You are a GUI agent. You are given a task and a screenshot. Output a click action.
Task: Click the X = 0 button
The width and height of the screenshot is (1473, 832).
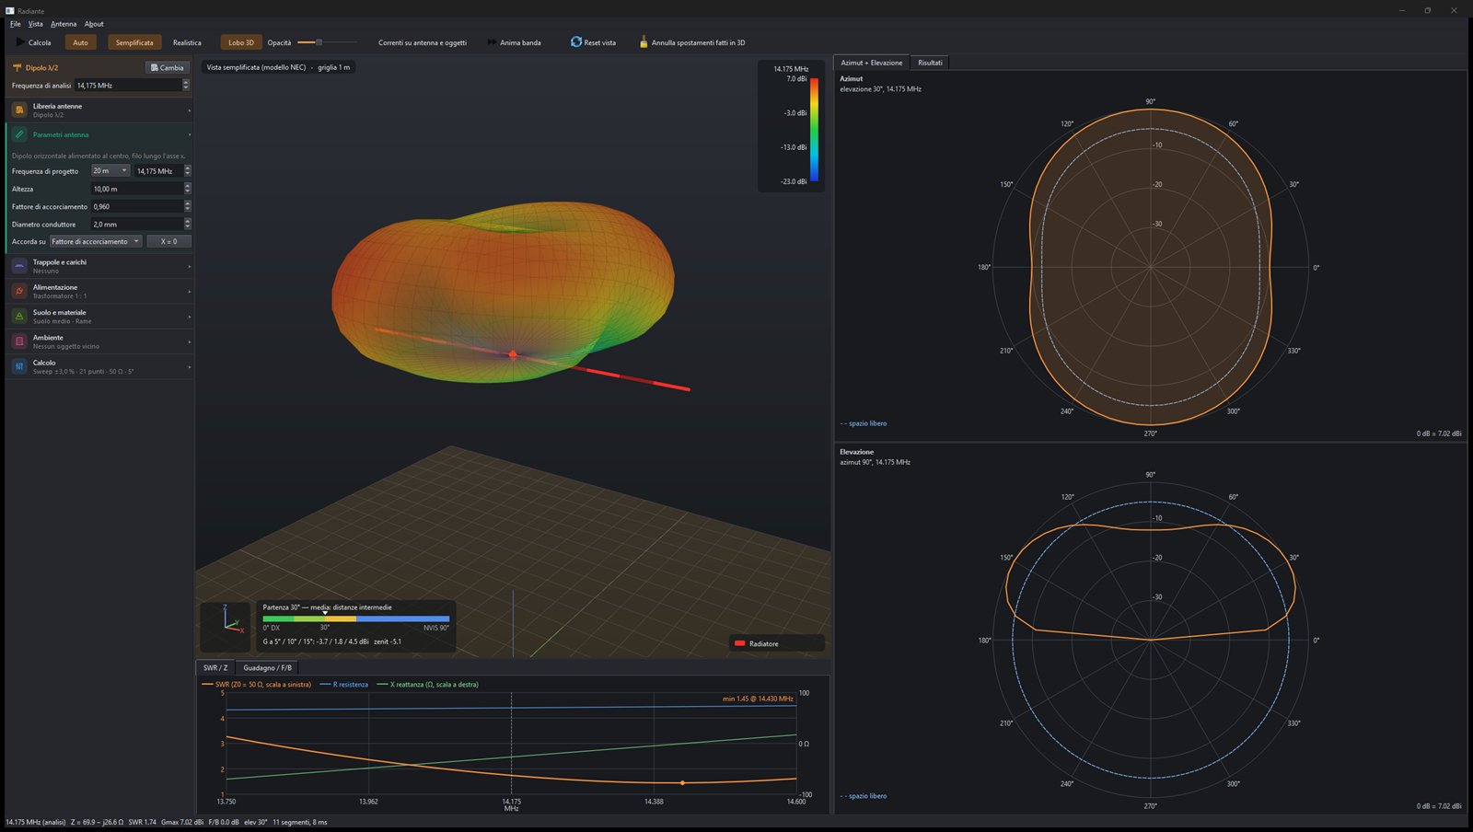[x=168, y=241]
